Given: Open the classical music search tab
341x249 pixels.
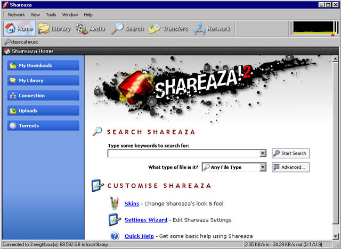Looking at the screenshot, I should pyautogui.click(x=24, y=42).
